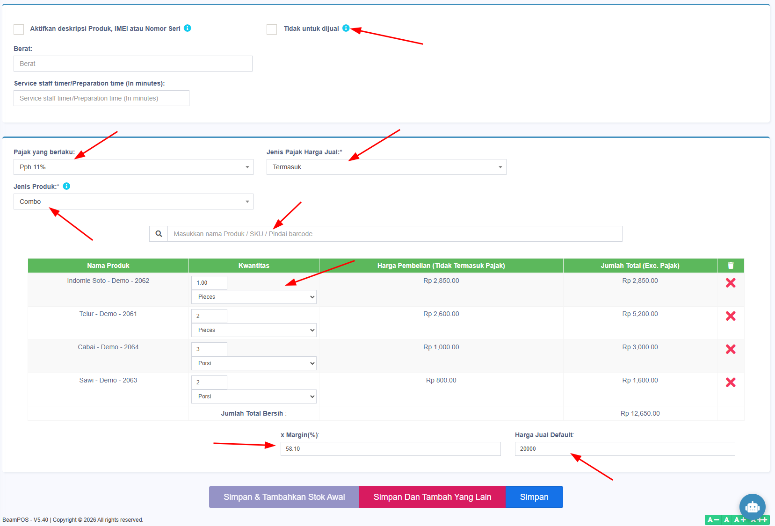
Task: Remove Indomie Soto row with red X
Action: coord(731,283)
